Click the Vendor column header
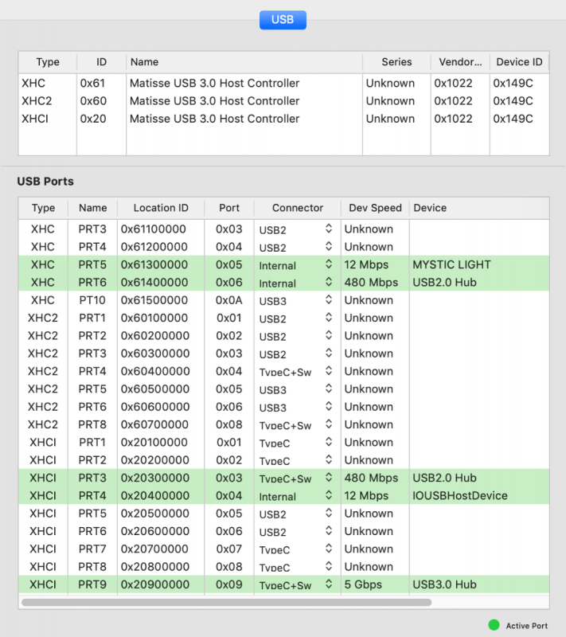Viewport: 566px width, 637px height. pos(459,61)
